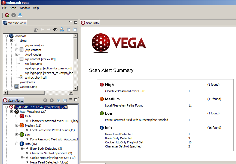Collapse the Info alerts group
This screenshot has height=164, width=236.
coord(17,144)
